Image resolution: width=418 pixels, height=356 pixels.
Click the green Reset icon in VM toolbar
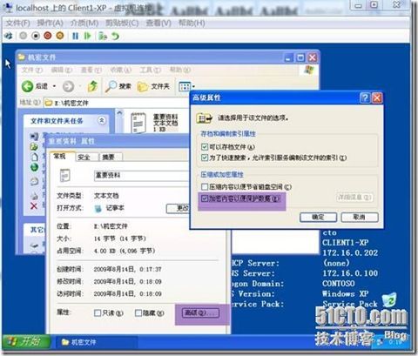tap(87, 36)
